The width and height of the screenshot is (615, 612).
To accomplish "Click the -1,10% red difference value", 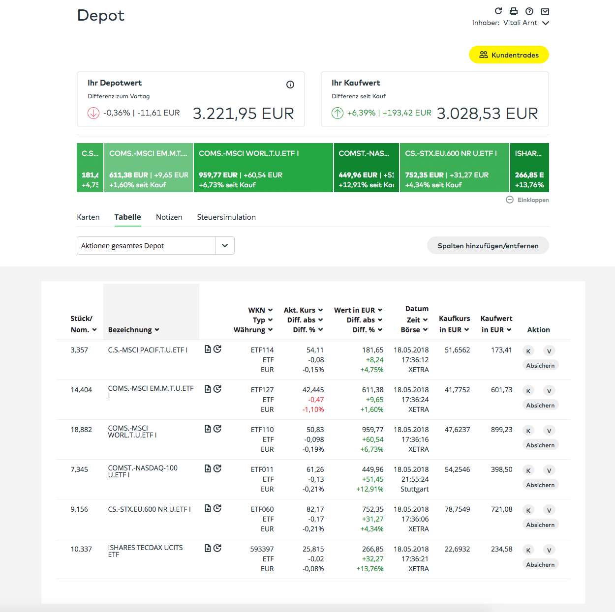I will (x=313, y=409).
